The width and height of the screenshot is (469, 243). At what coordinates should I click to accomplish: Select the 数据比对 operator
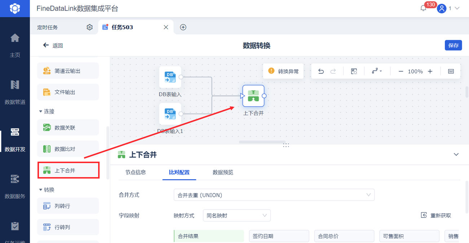pyautogui.click(x=68, y=149)
